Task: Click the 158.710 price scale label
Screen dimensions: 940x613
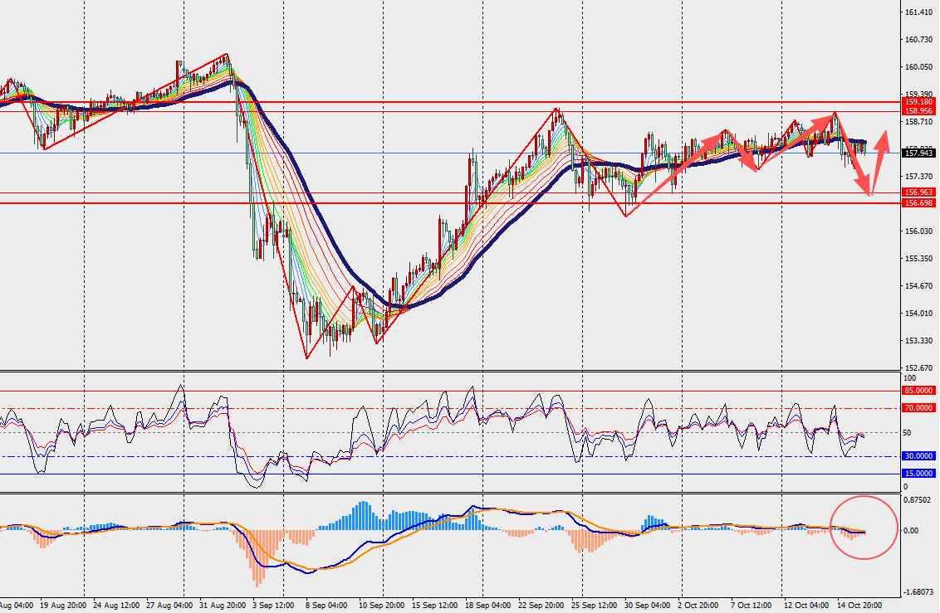Action: [x=918, y=122]
